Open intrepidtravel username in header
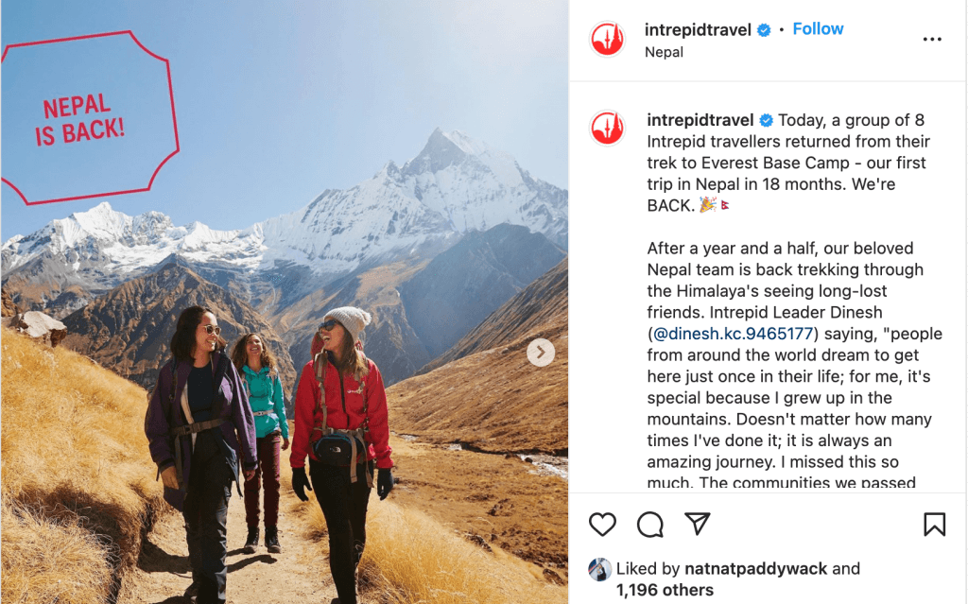Screen dimensions: 968x604 pyautogui.click(x=698, y=29)
